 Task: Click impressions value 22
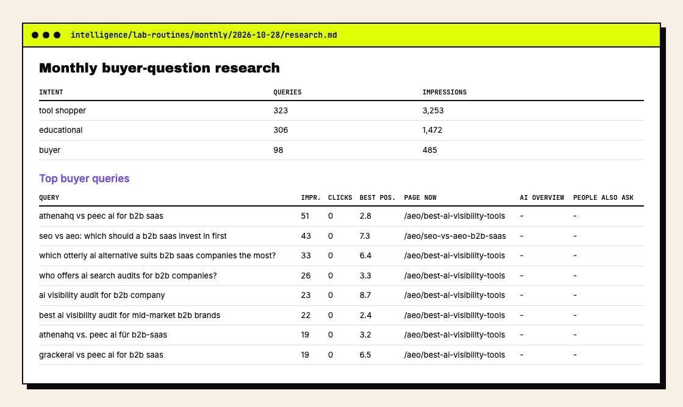(x=306, y=315)
